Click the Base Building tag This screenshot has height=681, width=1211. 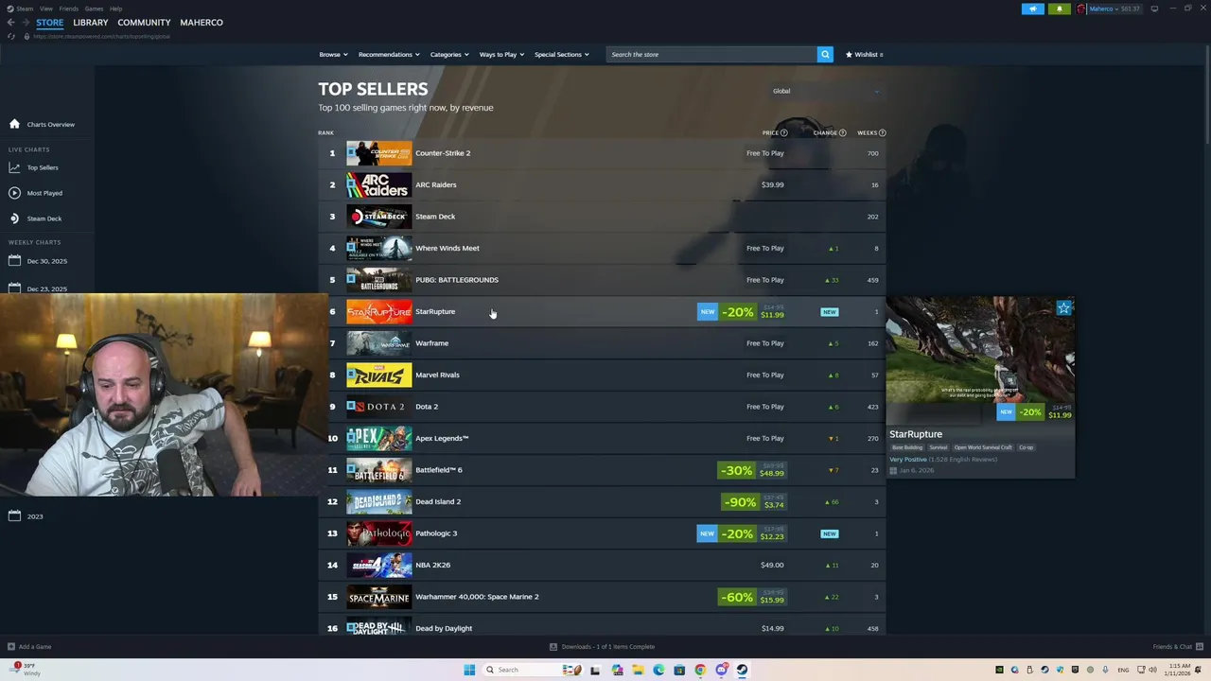tap(906, 447)
